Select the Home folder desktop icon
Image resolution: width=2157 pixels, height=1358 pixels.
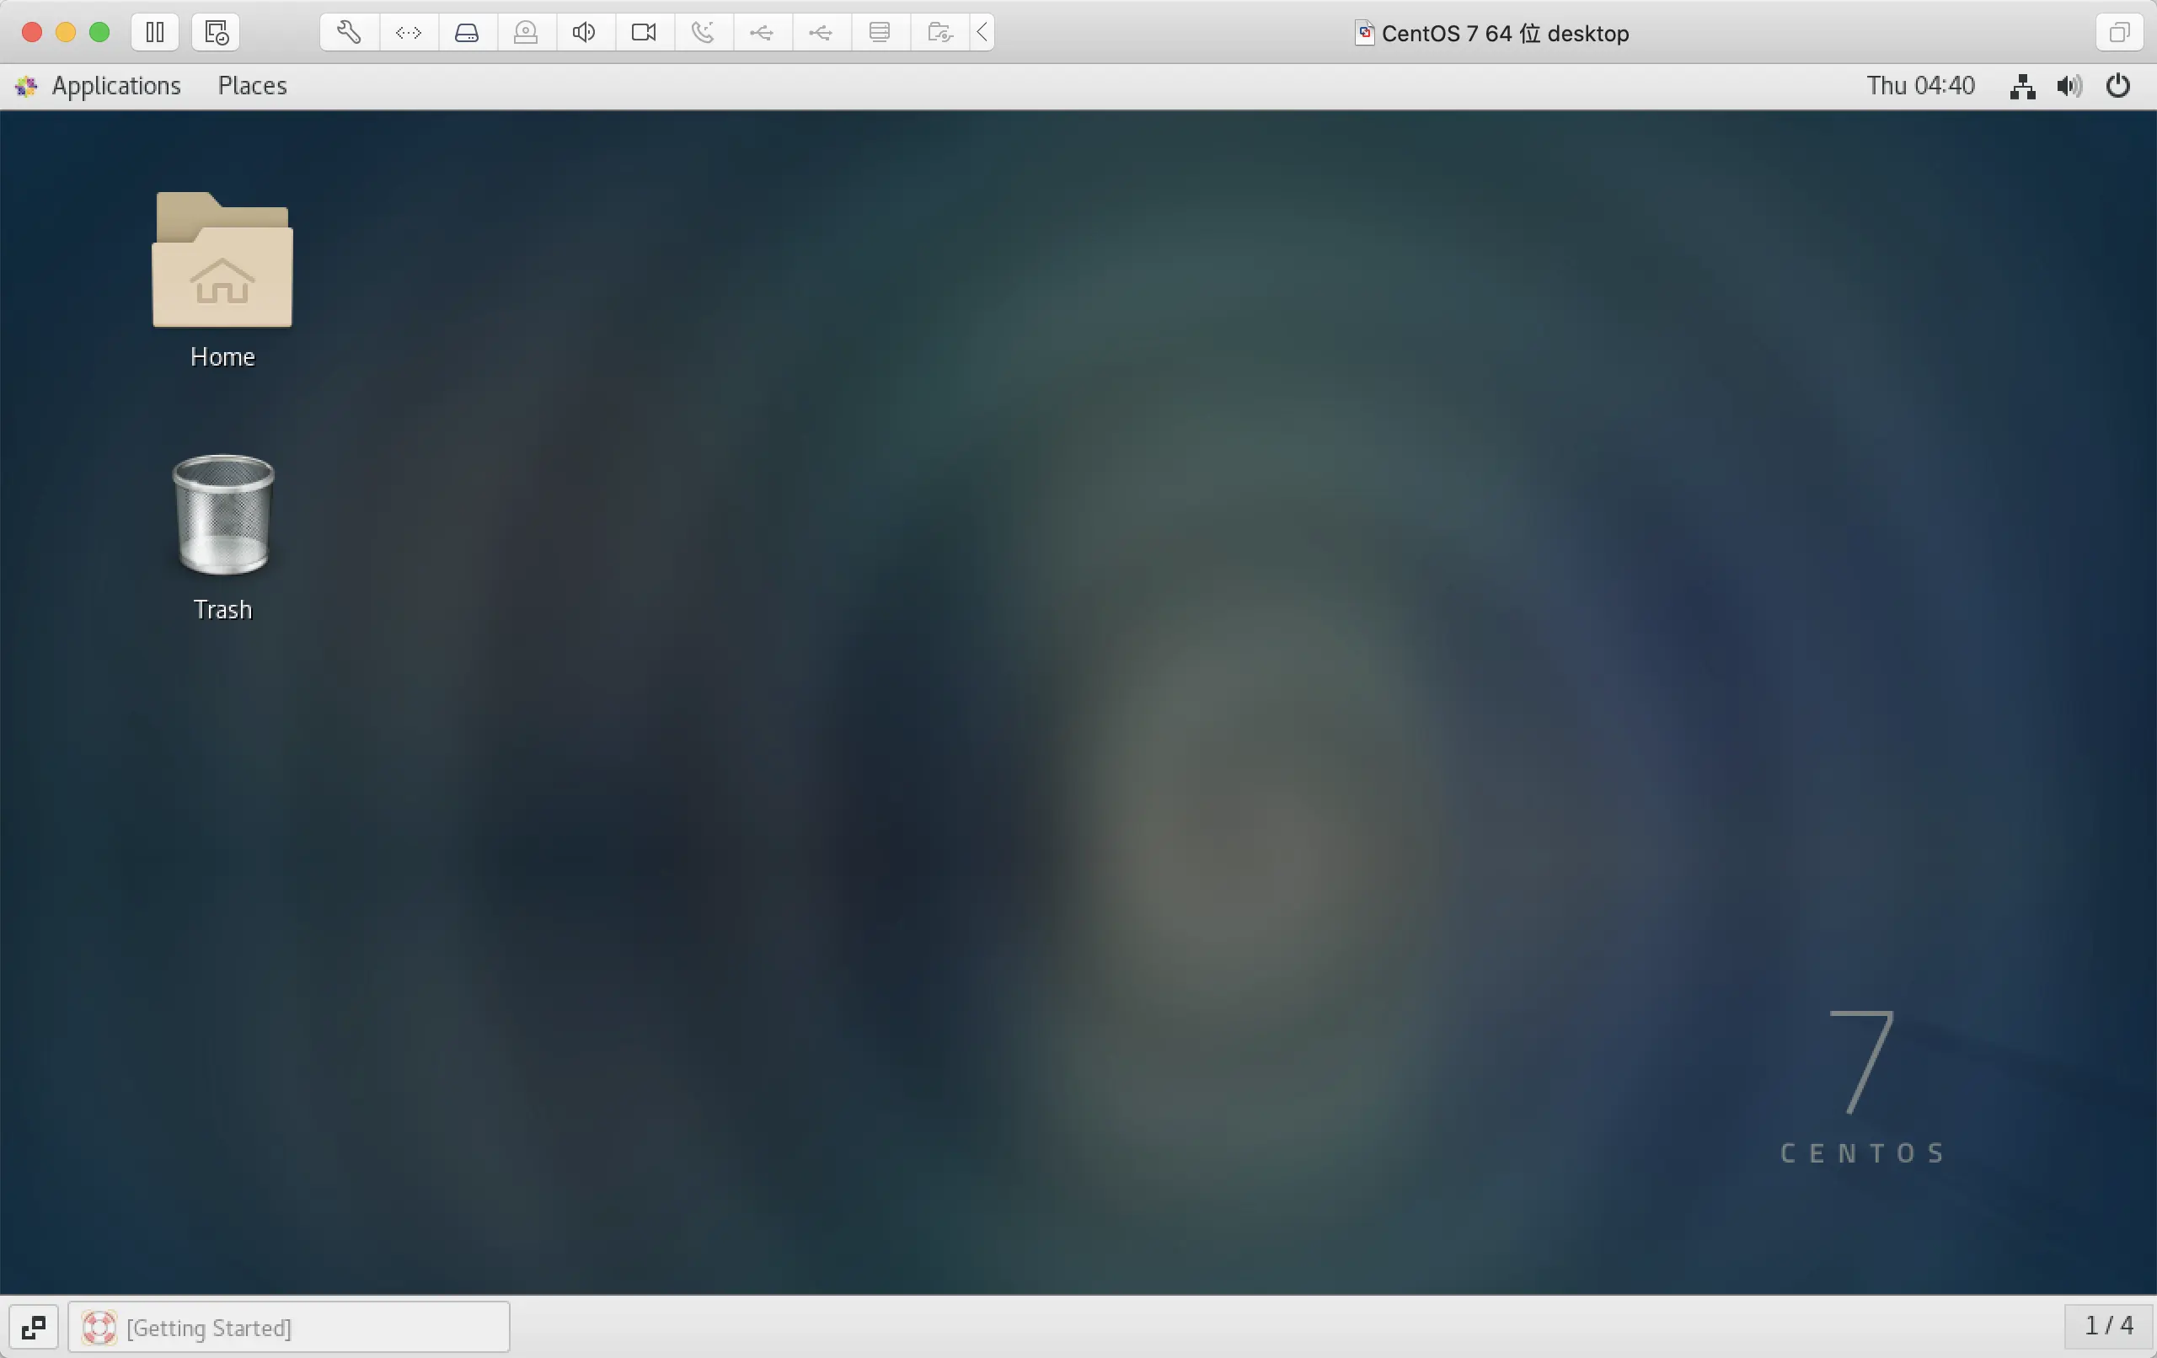tap(222, 263)
